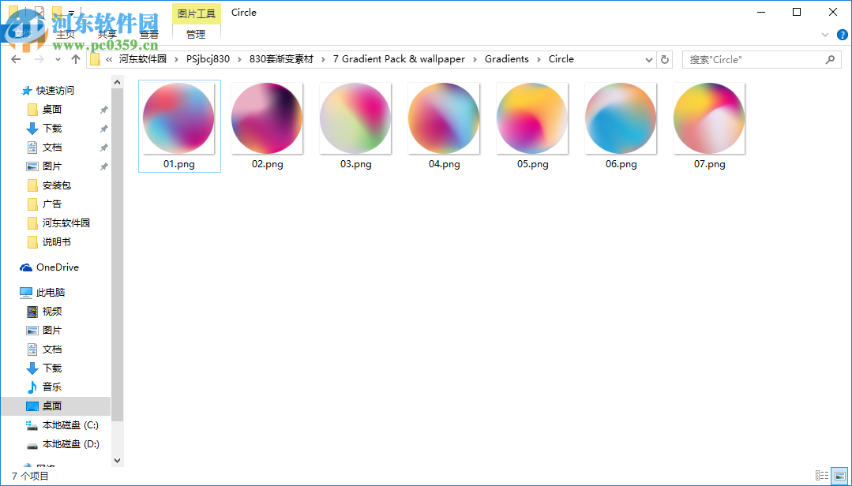Open 视频 under This PC

pos(52,311)
